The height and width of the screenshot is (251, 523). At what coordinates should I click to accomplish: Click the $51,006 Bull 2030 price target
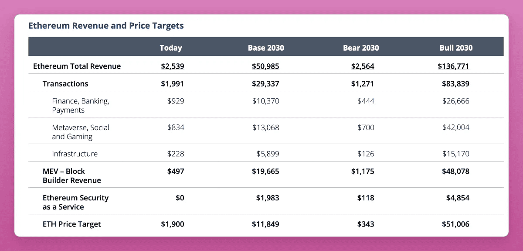coord(455,224)
